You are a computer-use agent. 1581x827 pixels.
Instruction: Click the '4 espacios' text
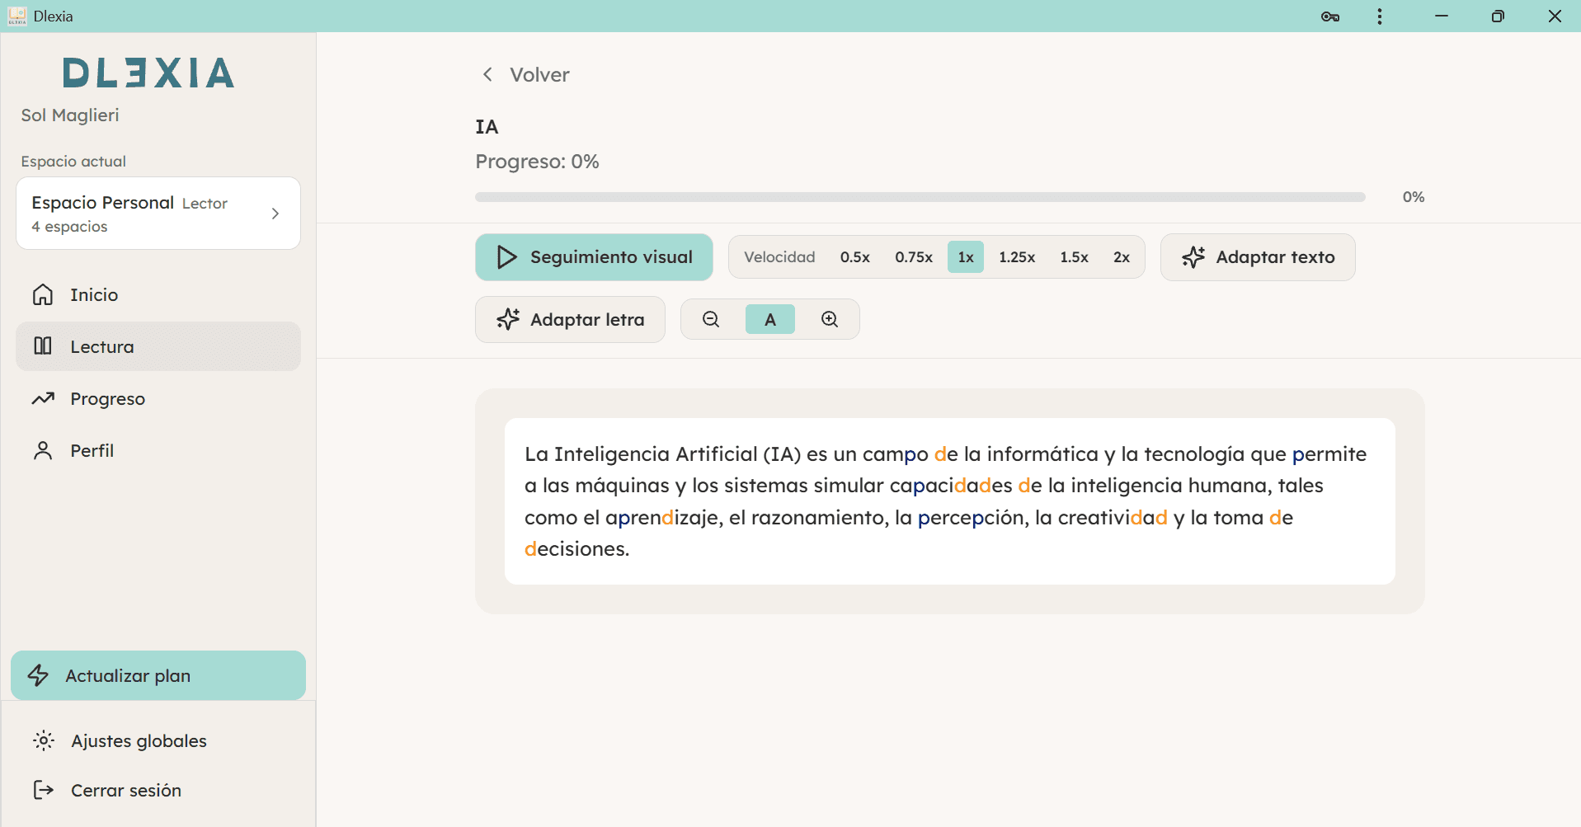(69, 227)
